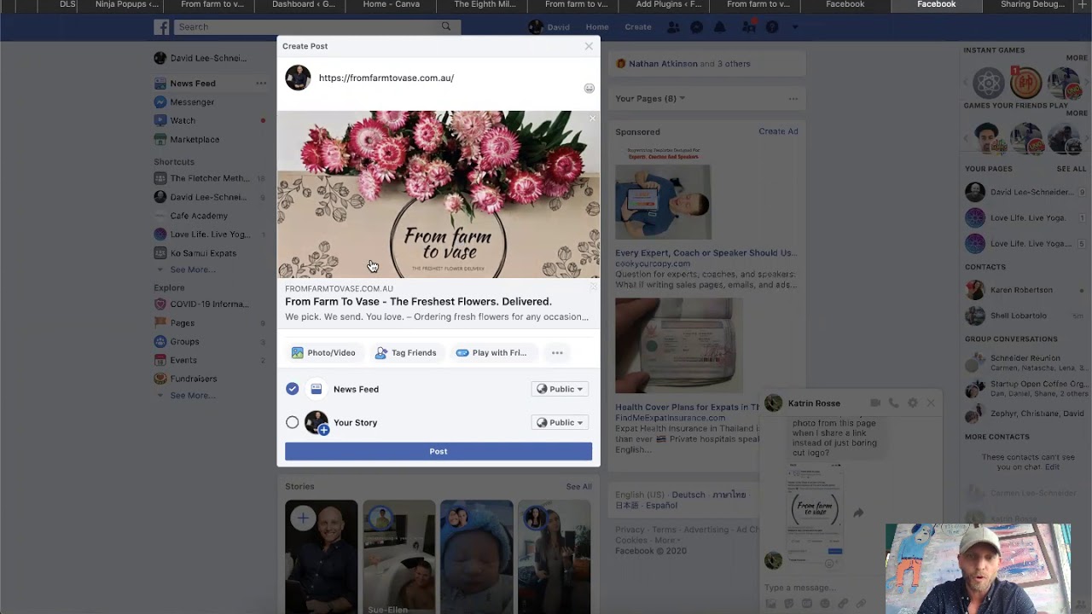Click Home in Facebook top bar
Screen dimensions: 1092x614
click(597, 27)
